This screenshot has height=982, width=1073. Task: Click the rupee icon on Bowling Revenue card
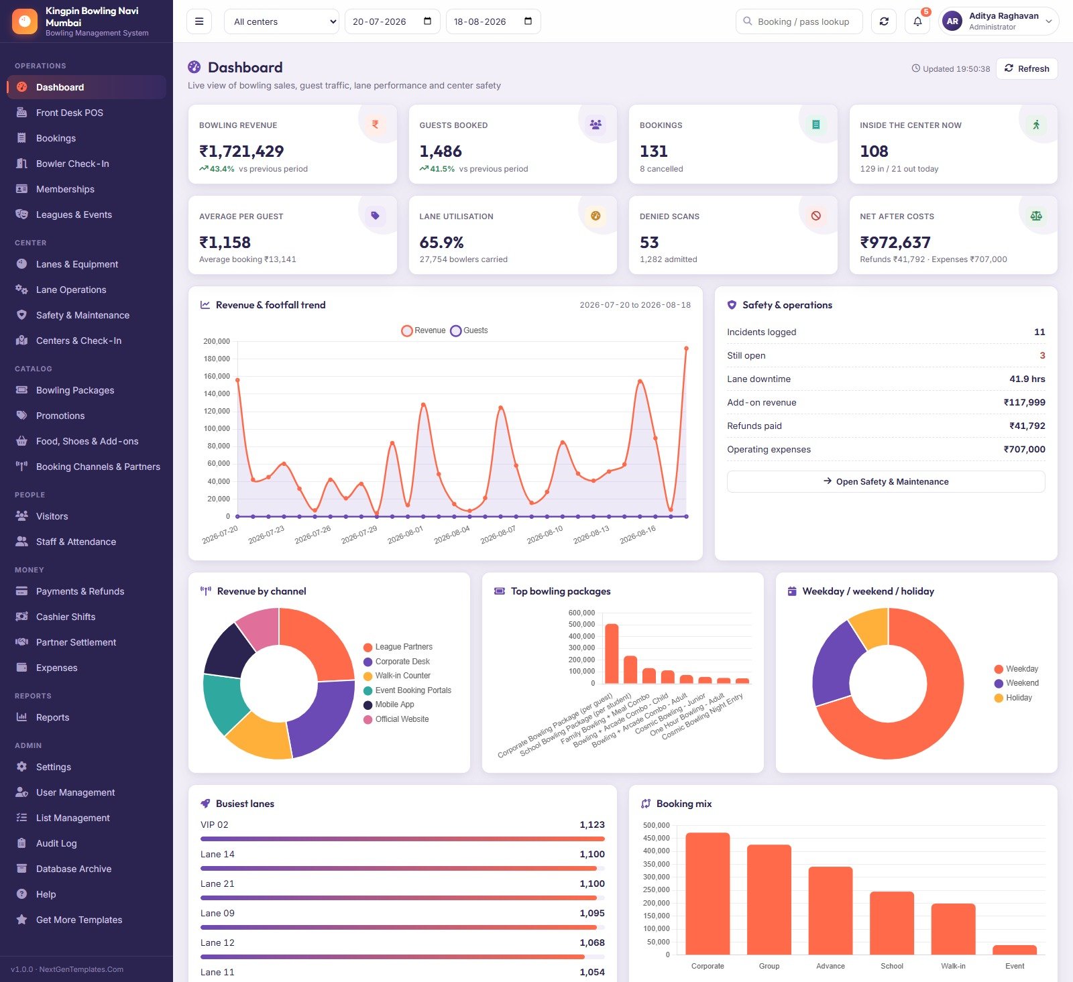click(x=375, y=125)
